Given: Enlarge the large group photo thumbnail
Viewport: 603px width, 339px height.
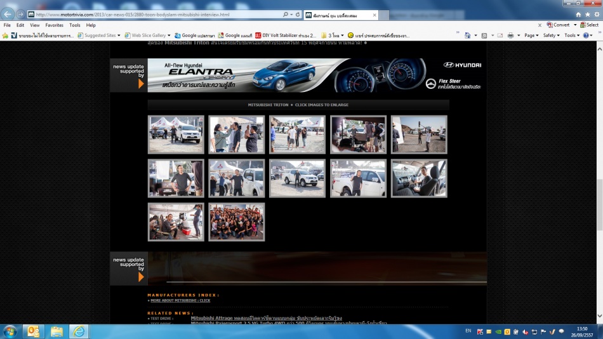Looking at the screenshot, I should click(x=237, y=222).
